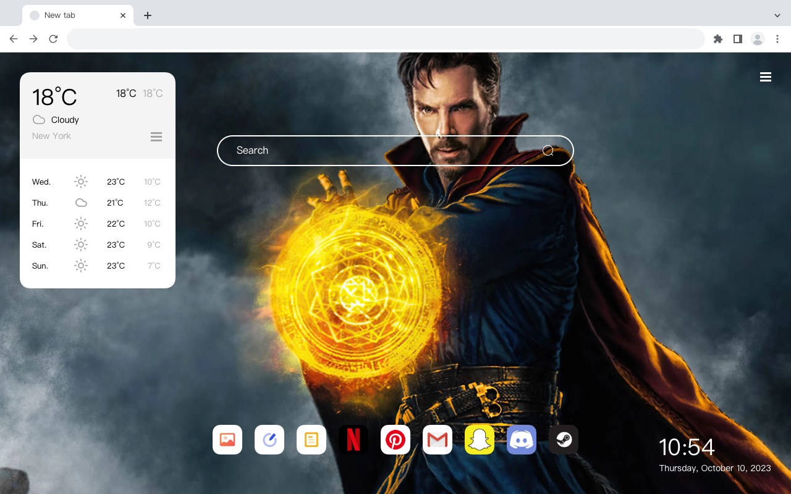
Task: Open the page hamburger menu at top right
Action: click(x=766, y=77)
